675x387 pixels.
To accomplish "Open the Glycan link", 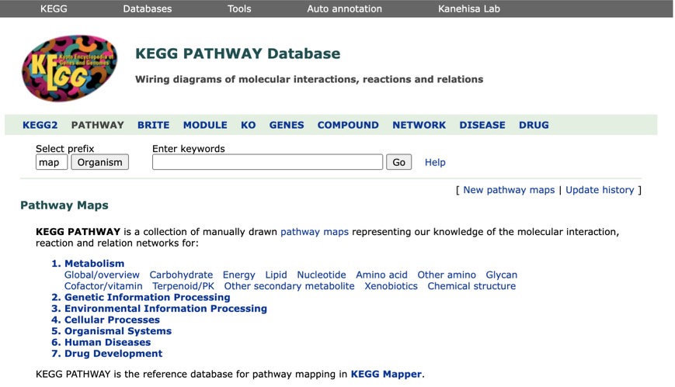I will [x=502, y=275].
